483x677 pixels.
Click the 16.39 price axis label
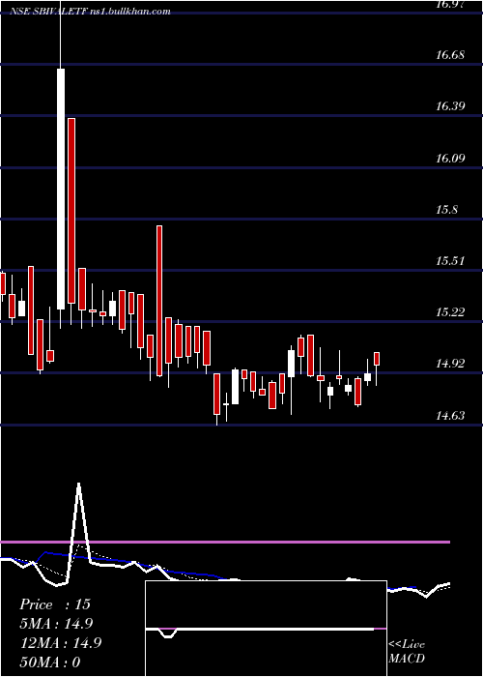(x=450, y=106)
